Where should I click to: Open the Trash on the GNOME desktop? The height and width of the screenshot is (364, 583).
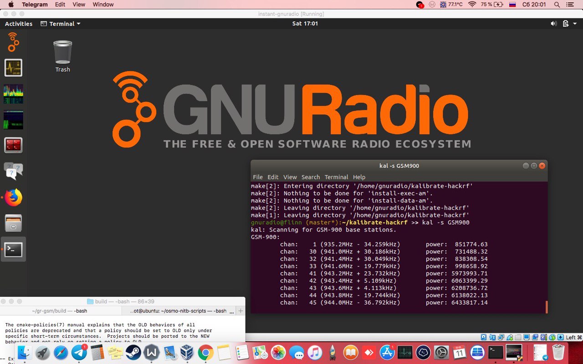point(63,56)
